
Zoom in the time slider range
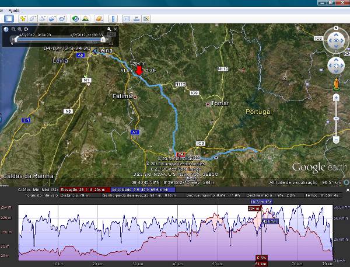pyautogui.click(x=20, y=29)
